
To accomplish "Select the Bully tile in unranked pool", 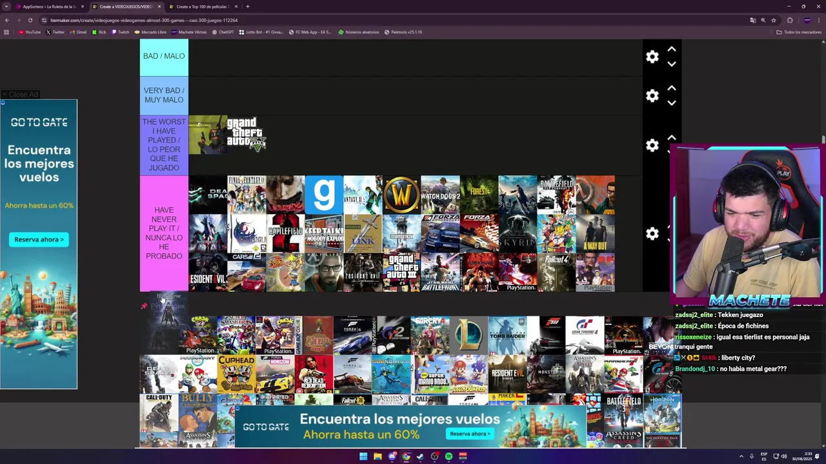I will (x=197, y=412).
